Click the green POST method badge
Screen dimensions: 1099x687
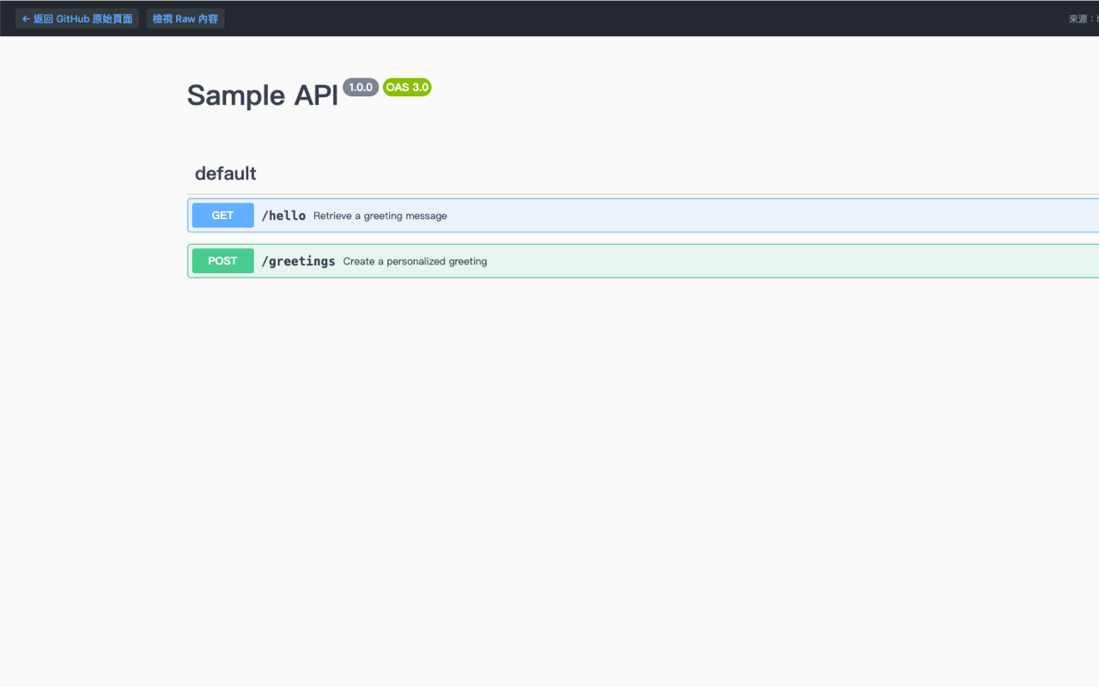pos(223,261)
